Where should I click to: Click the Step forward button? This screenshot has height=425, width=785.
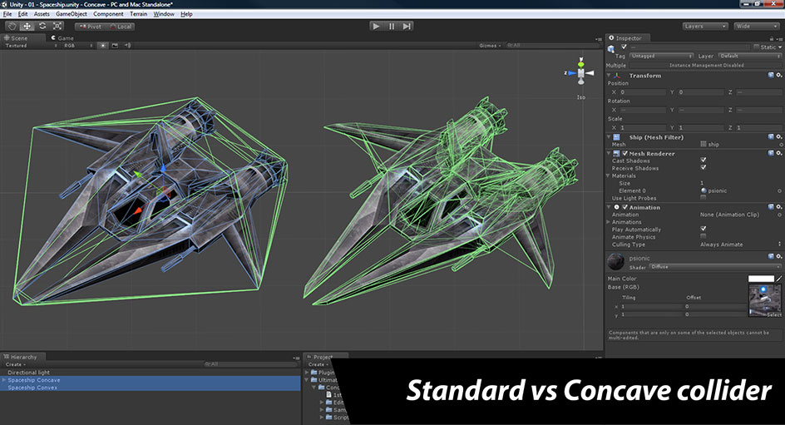click(407, 26)
